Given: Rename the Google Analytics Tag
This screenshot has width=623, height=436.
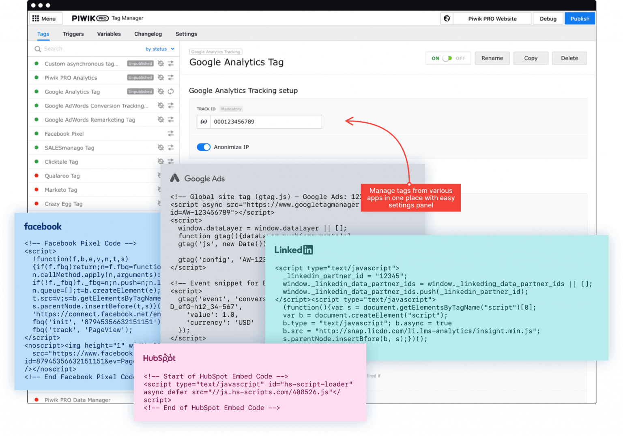Looking at the screenshot, I should click(492, 58).
